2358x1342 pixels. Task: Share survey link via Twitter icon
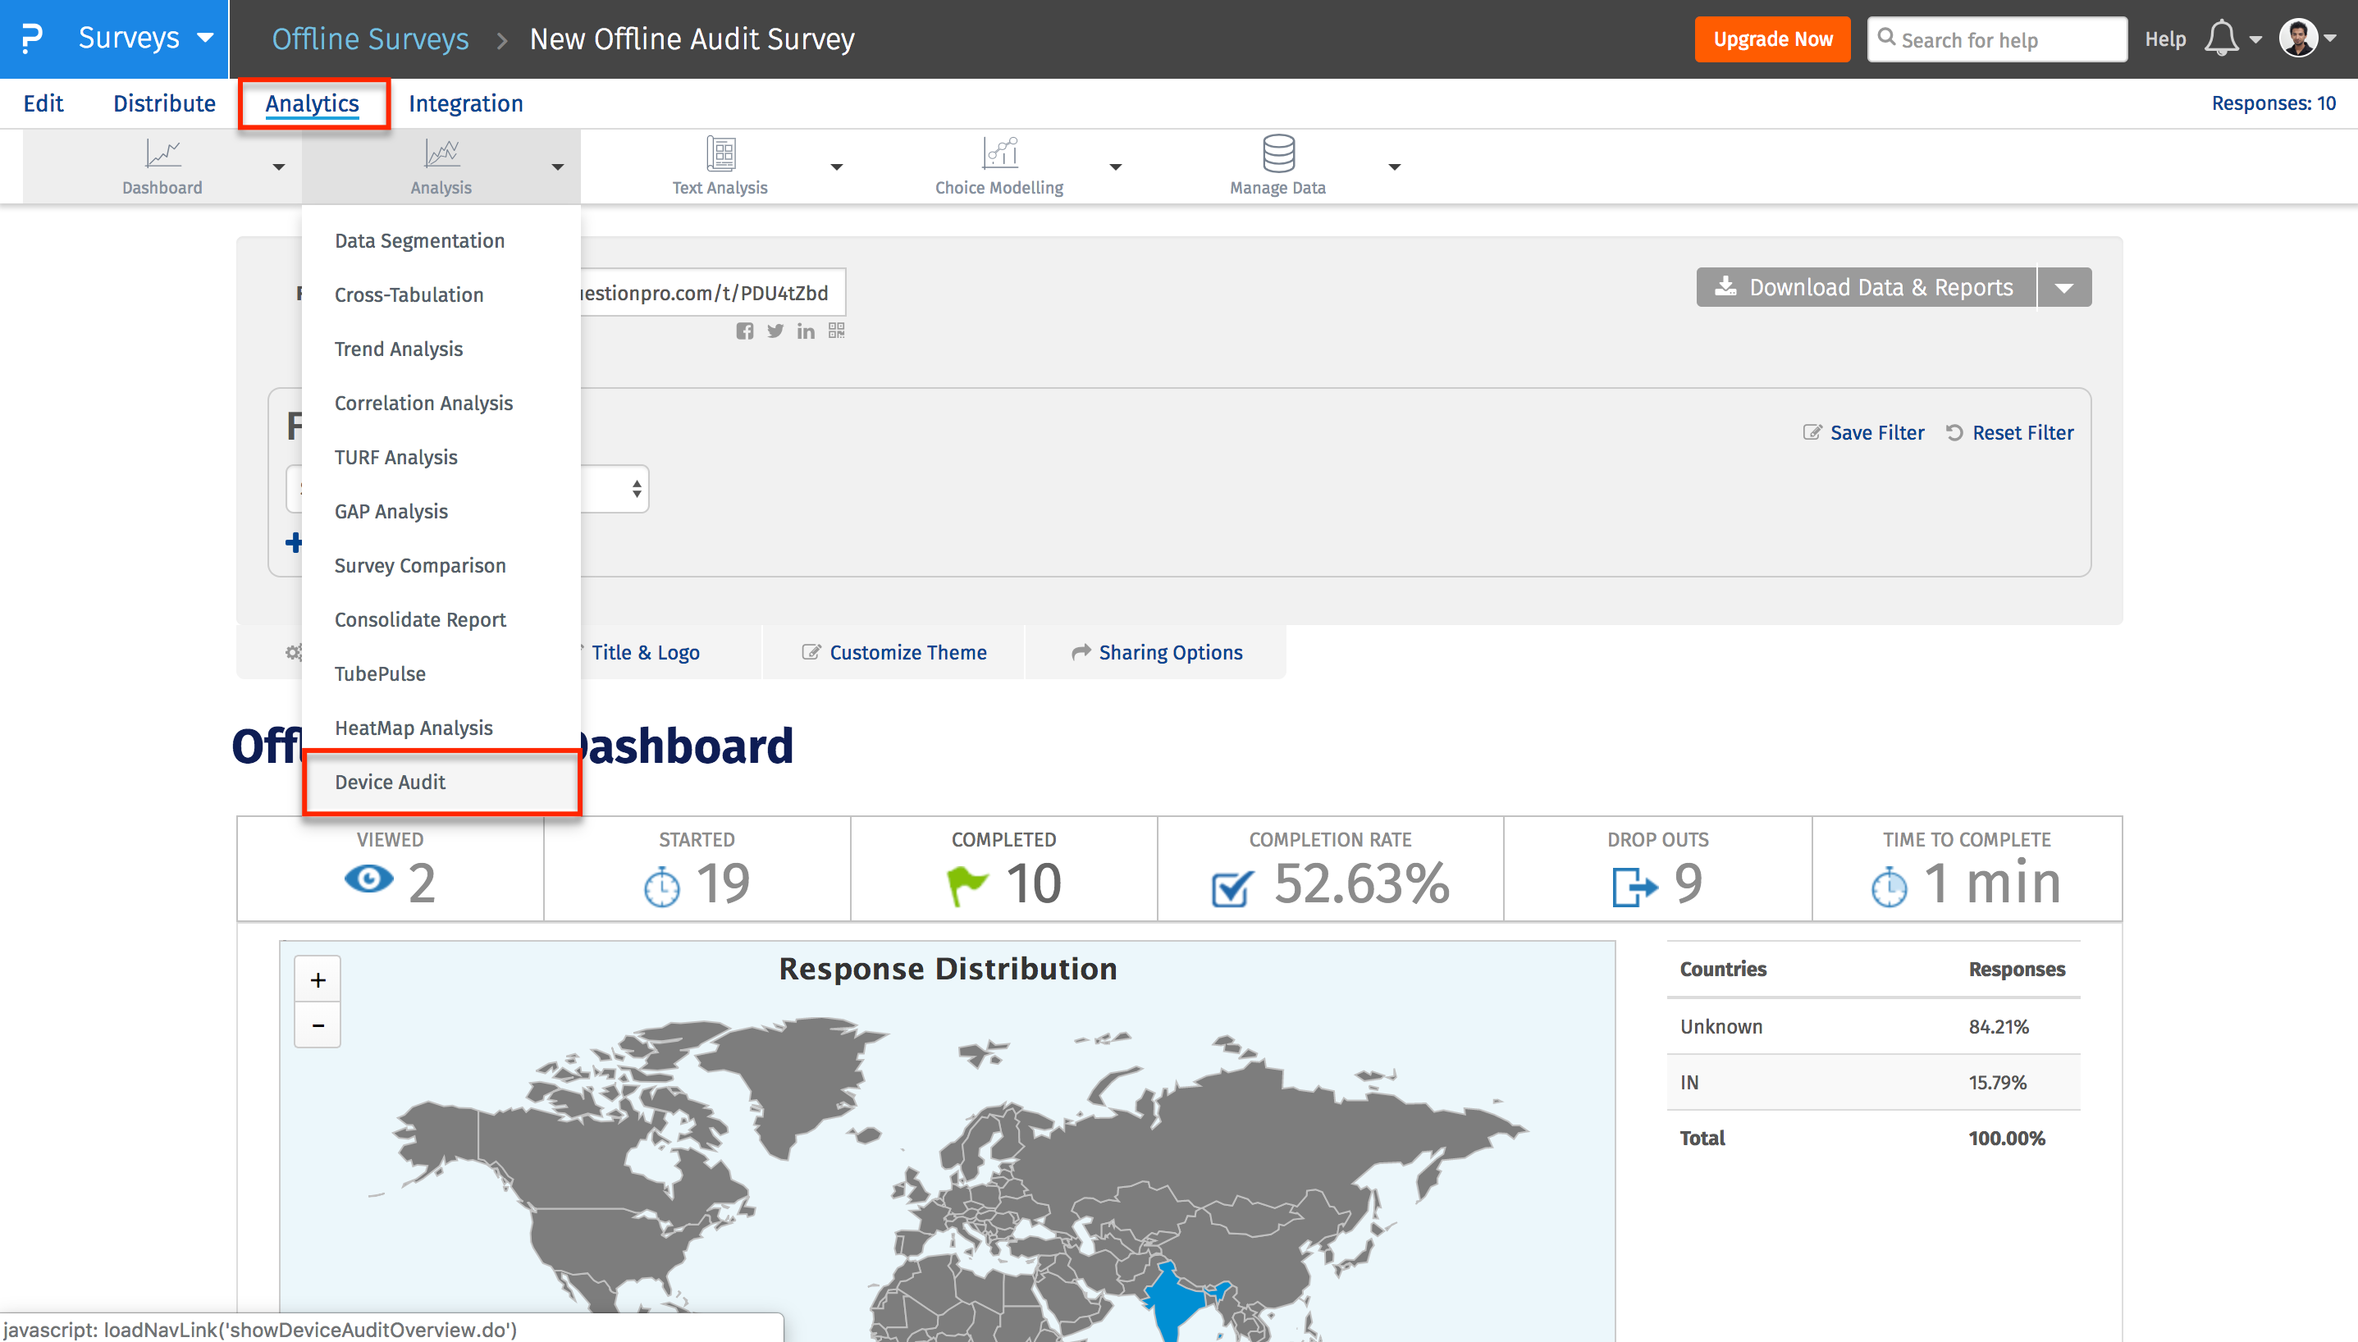[x=775, y=331]
